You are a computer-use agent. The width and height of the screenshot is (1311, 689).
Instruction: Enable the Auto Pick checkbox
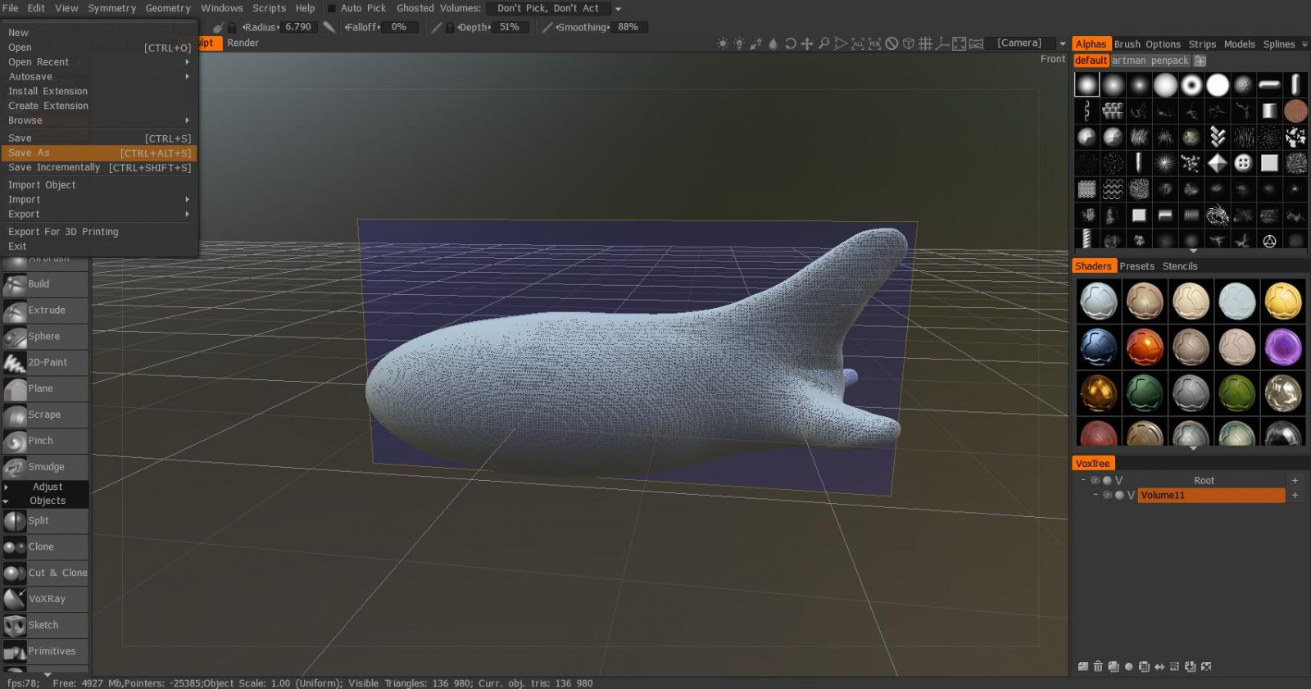332,8
